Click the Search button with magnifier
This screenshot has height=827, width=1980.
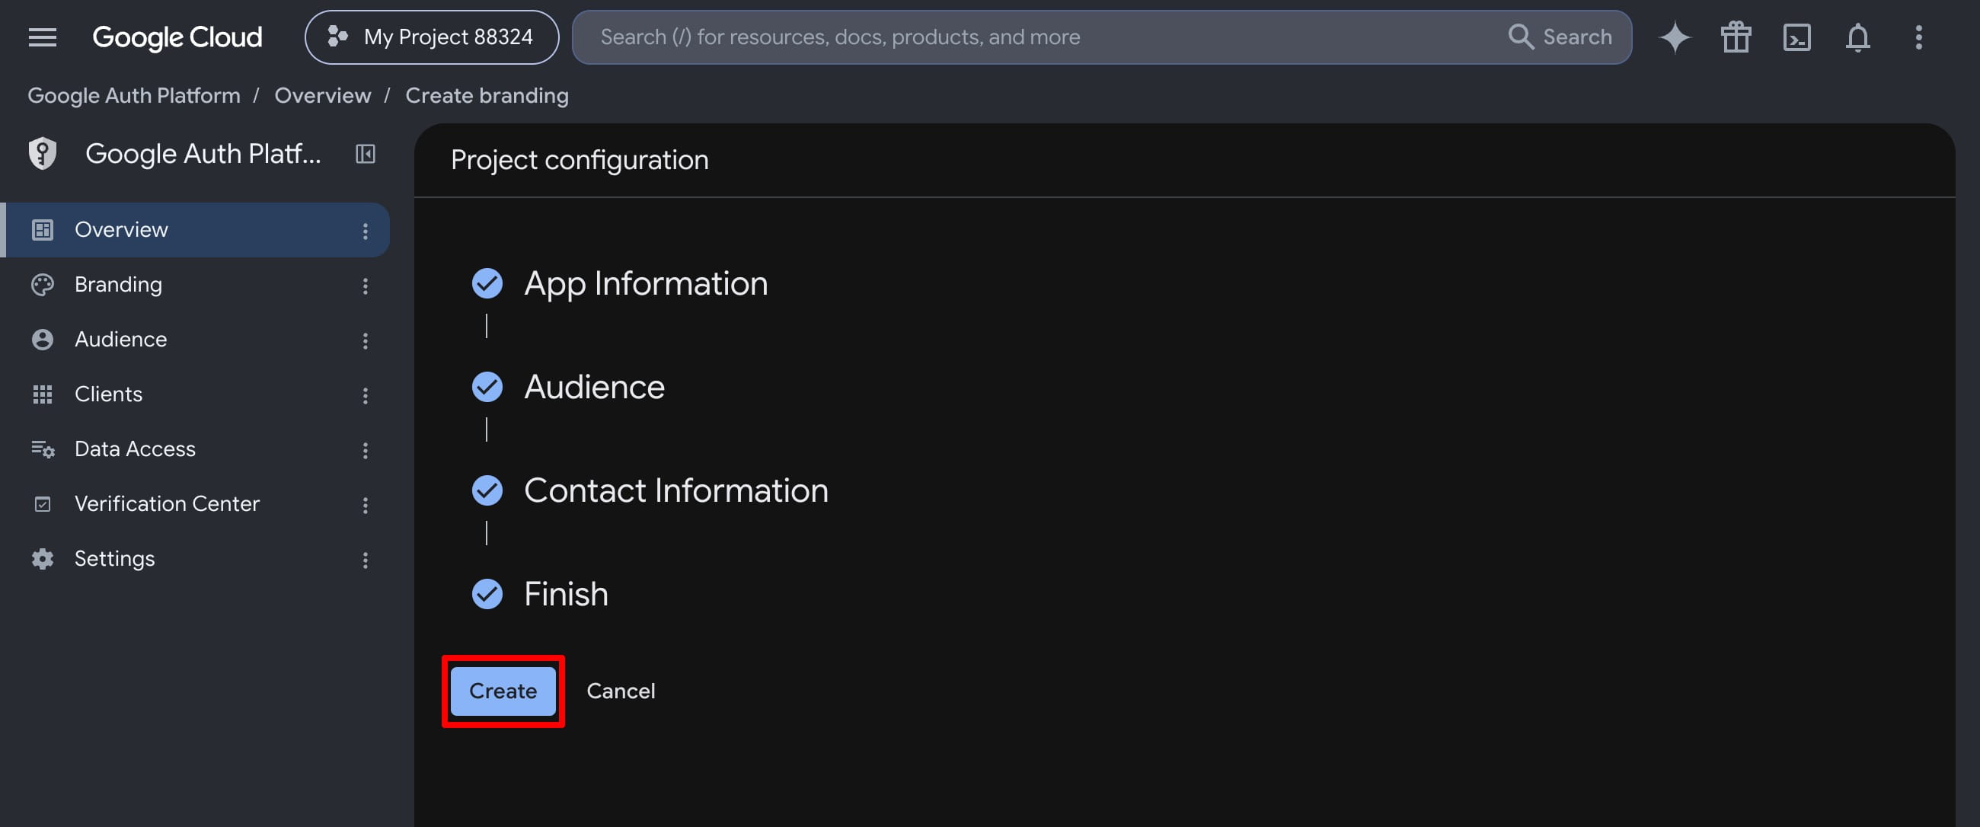tap(1560, 37)
